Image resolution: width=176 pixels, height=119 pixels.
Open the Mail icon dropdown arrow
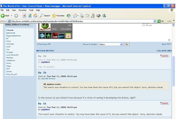(78, 16)
